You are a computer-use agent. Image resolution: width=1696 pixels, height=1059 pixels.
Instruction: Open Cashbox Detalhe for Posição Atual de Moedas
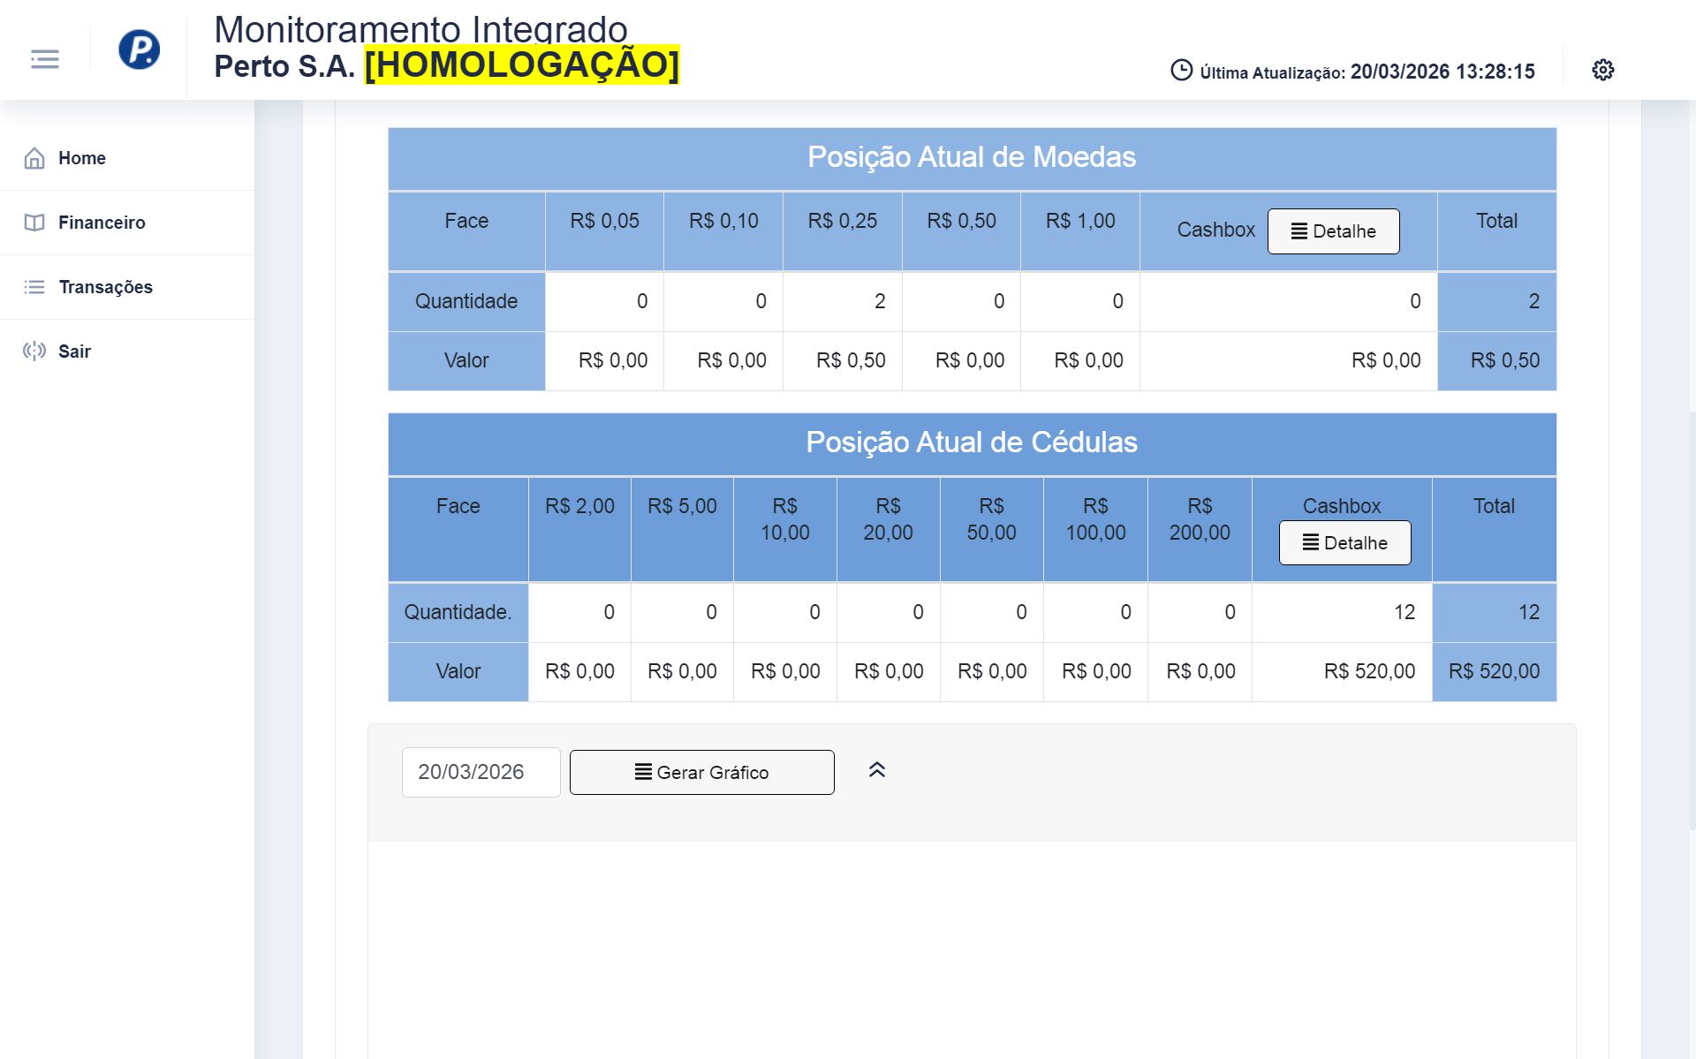tap(1333, 231)
